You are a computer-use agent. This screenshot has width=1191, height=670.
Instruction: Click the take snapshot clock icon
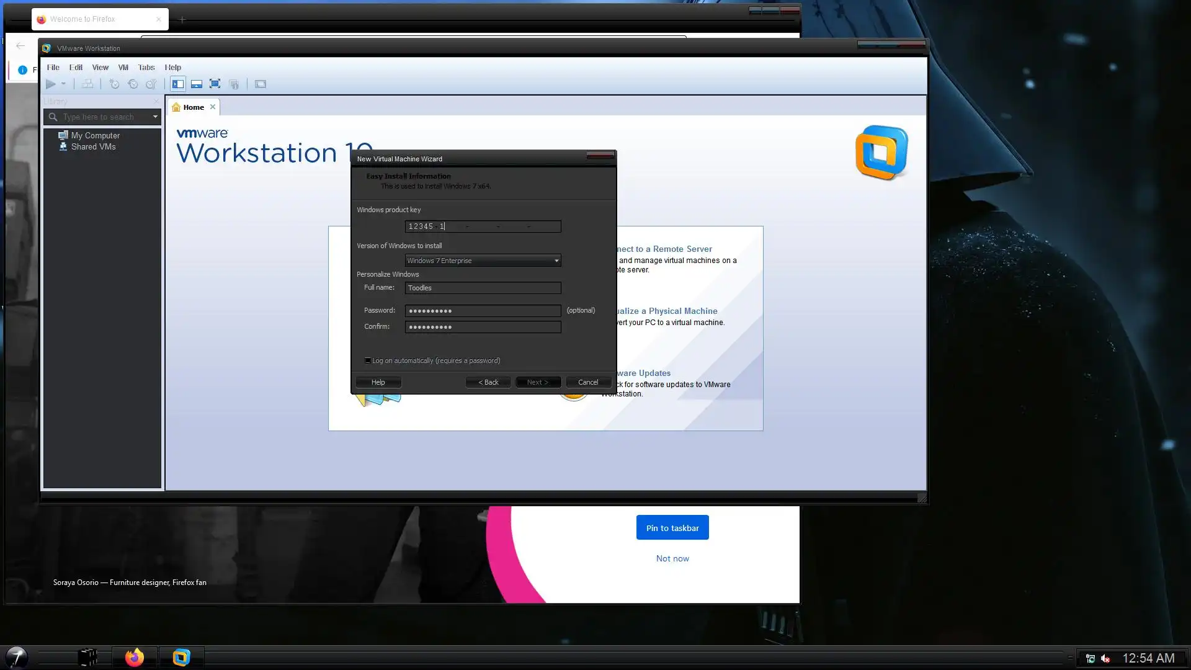[114, 84]
